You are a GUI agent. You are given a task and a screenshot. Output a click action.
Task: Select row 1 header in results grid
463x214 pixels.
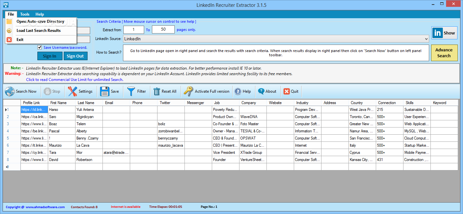coord(12,110)
